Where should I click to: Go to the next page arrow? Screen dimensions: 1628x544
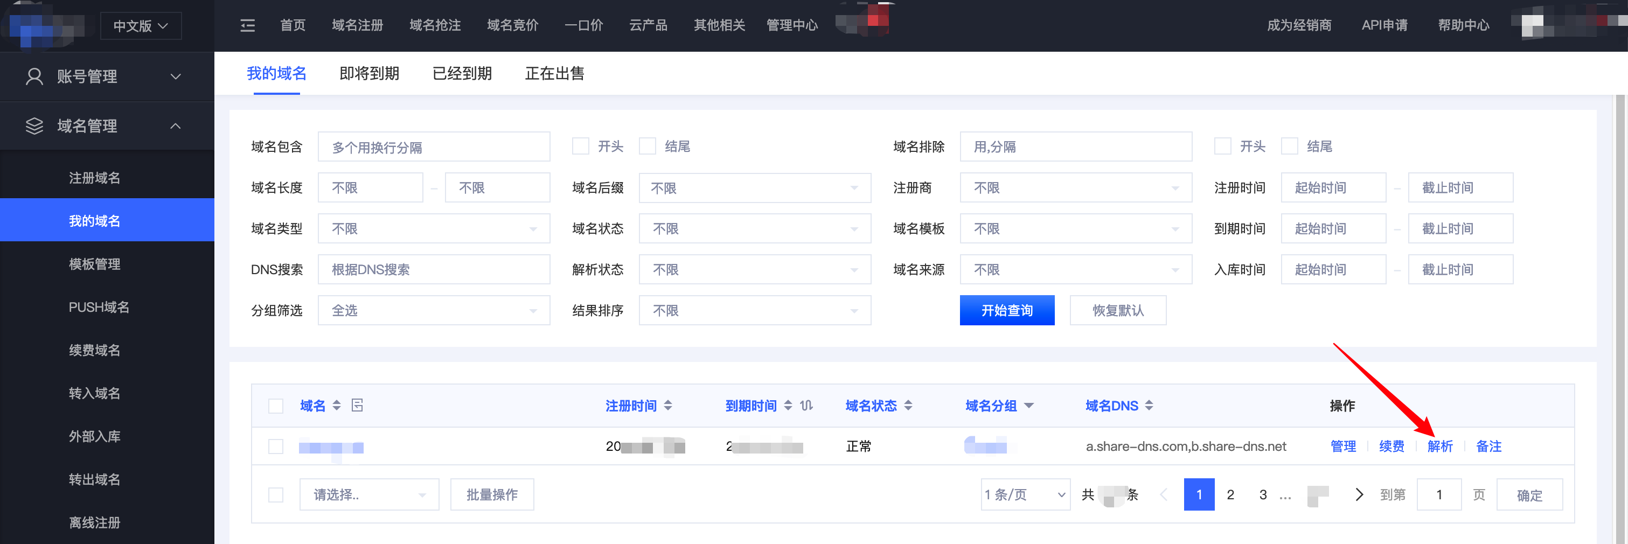pyautogui.click(x=1359, y=495)
